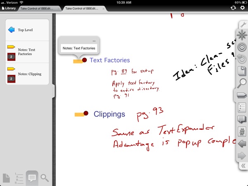Viewport: 248px width, 186px height.
Task: Tap yellow flag icon above Clipping badge
Action: 11,69
